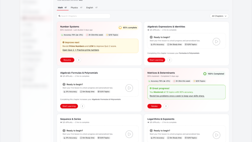Click Ready to begin icon in Sequence & Series card

pos(64,131)
